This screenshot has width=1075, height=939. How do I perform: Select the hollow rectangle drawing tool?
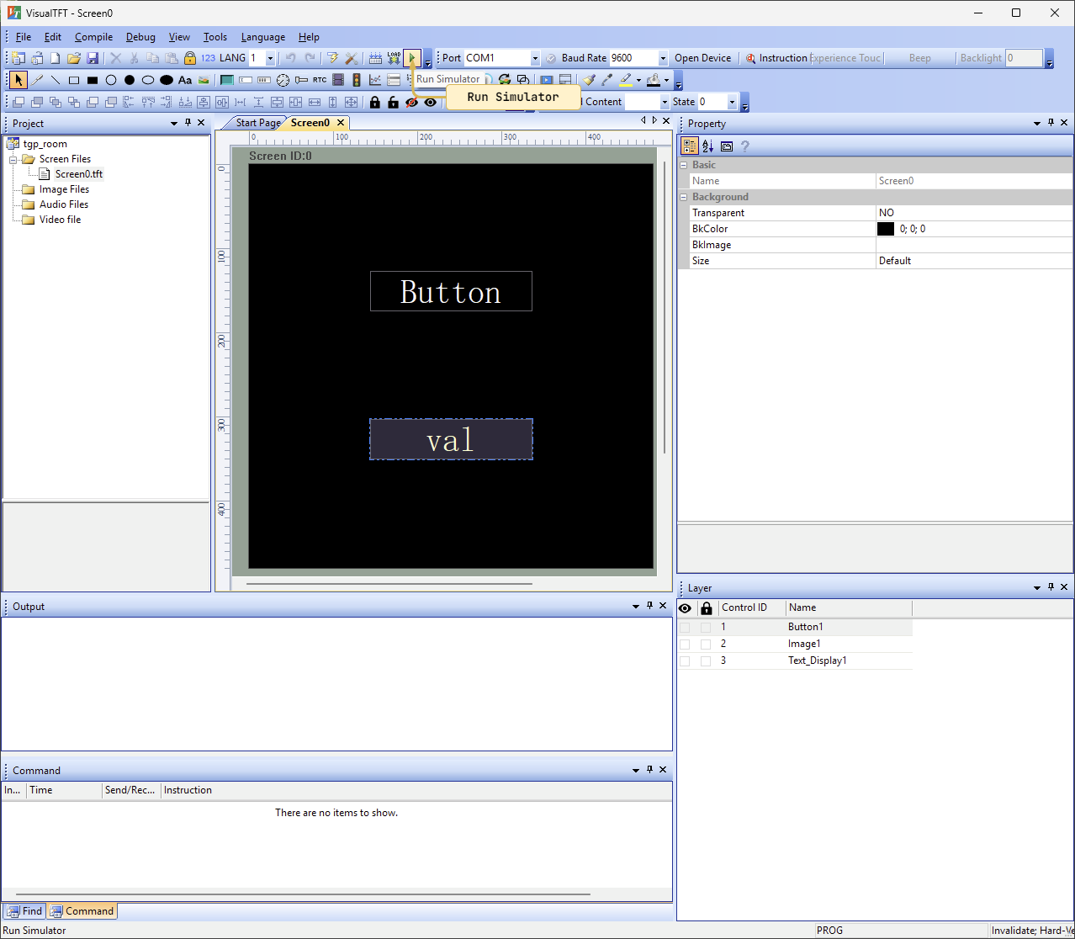pos(74,81)
